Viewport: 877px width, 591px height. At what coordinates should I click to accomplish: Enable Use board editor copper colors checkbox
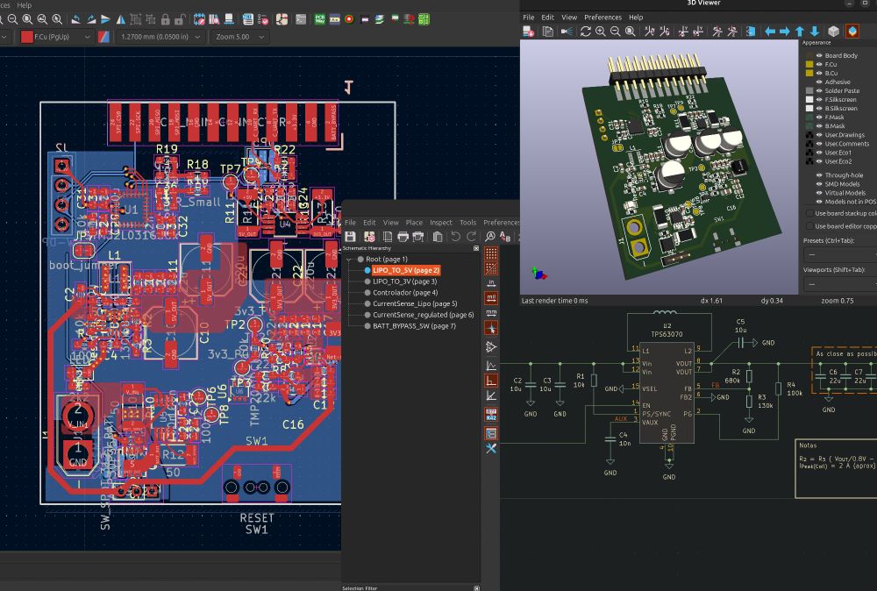click(x=809, y=226)
